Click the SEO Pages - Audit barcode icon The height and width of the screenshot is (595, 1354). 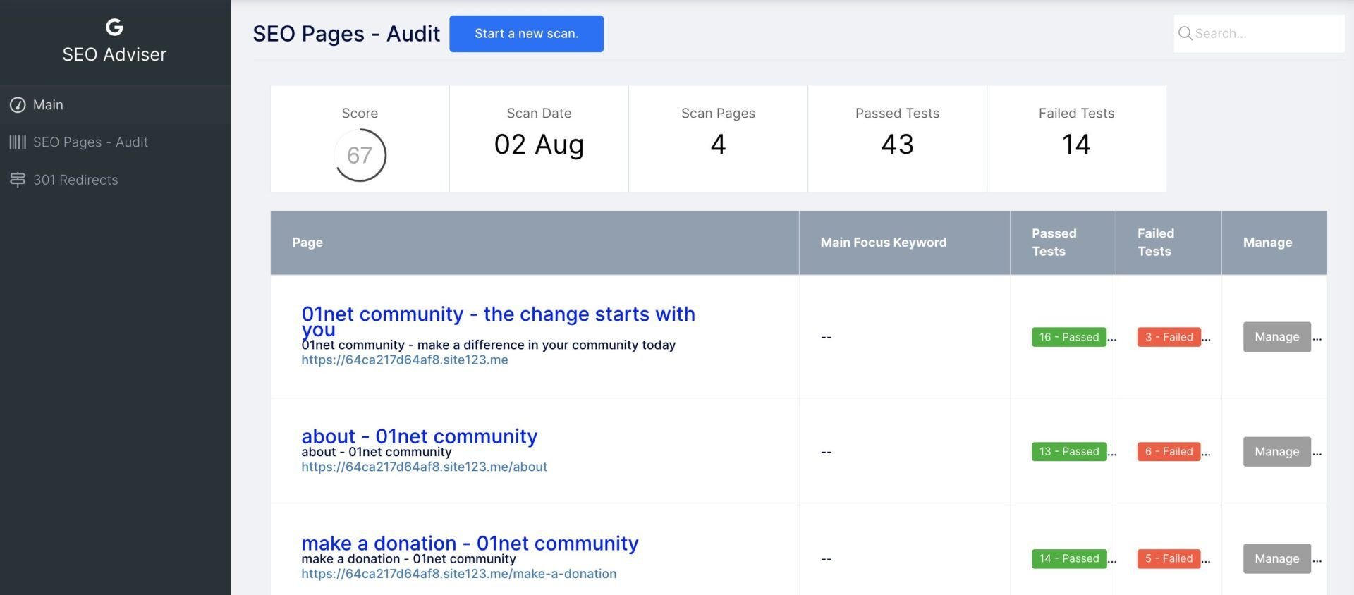point(18,142)
